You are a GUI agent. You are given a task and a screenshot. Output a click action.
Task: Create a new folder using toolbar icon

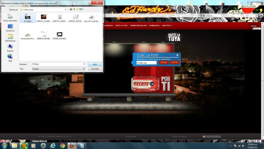point(77,10)
